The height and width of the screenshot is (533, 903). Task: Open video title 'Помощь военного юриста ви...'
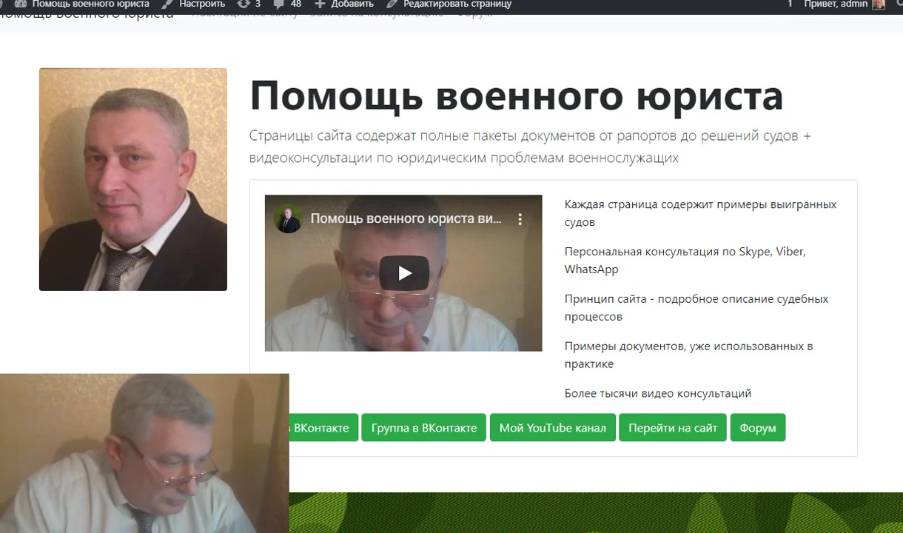click(406, 219)
